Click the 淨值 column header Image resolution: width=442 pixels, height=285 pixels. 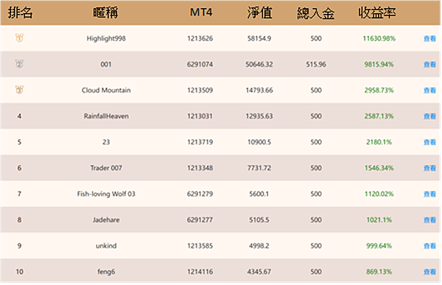pos(259,13)
